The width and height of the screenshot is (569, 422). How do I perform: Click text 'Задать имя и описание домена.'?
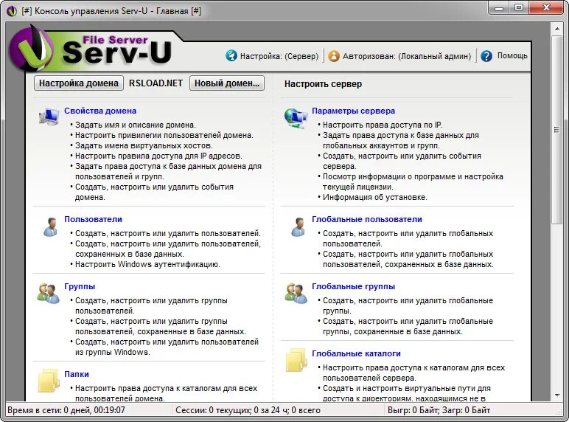136,125
